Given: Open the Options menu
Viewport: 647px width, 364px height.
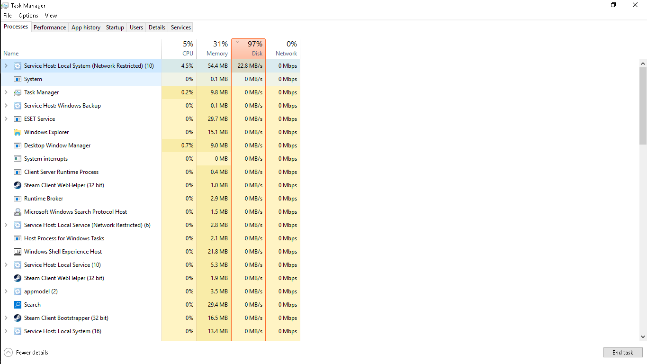Looking at the screenshot, I should tap(28, 16).
